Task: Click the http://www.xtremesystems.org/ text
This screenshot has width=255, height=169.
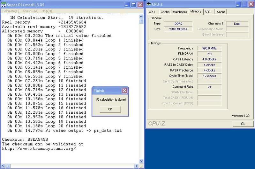Action: click(39, 149)
